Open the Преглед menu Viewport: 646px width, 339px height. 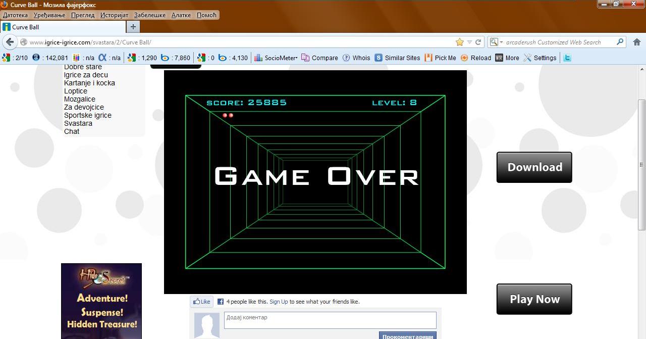click(x=83, y=15)
